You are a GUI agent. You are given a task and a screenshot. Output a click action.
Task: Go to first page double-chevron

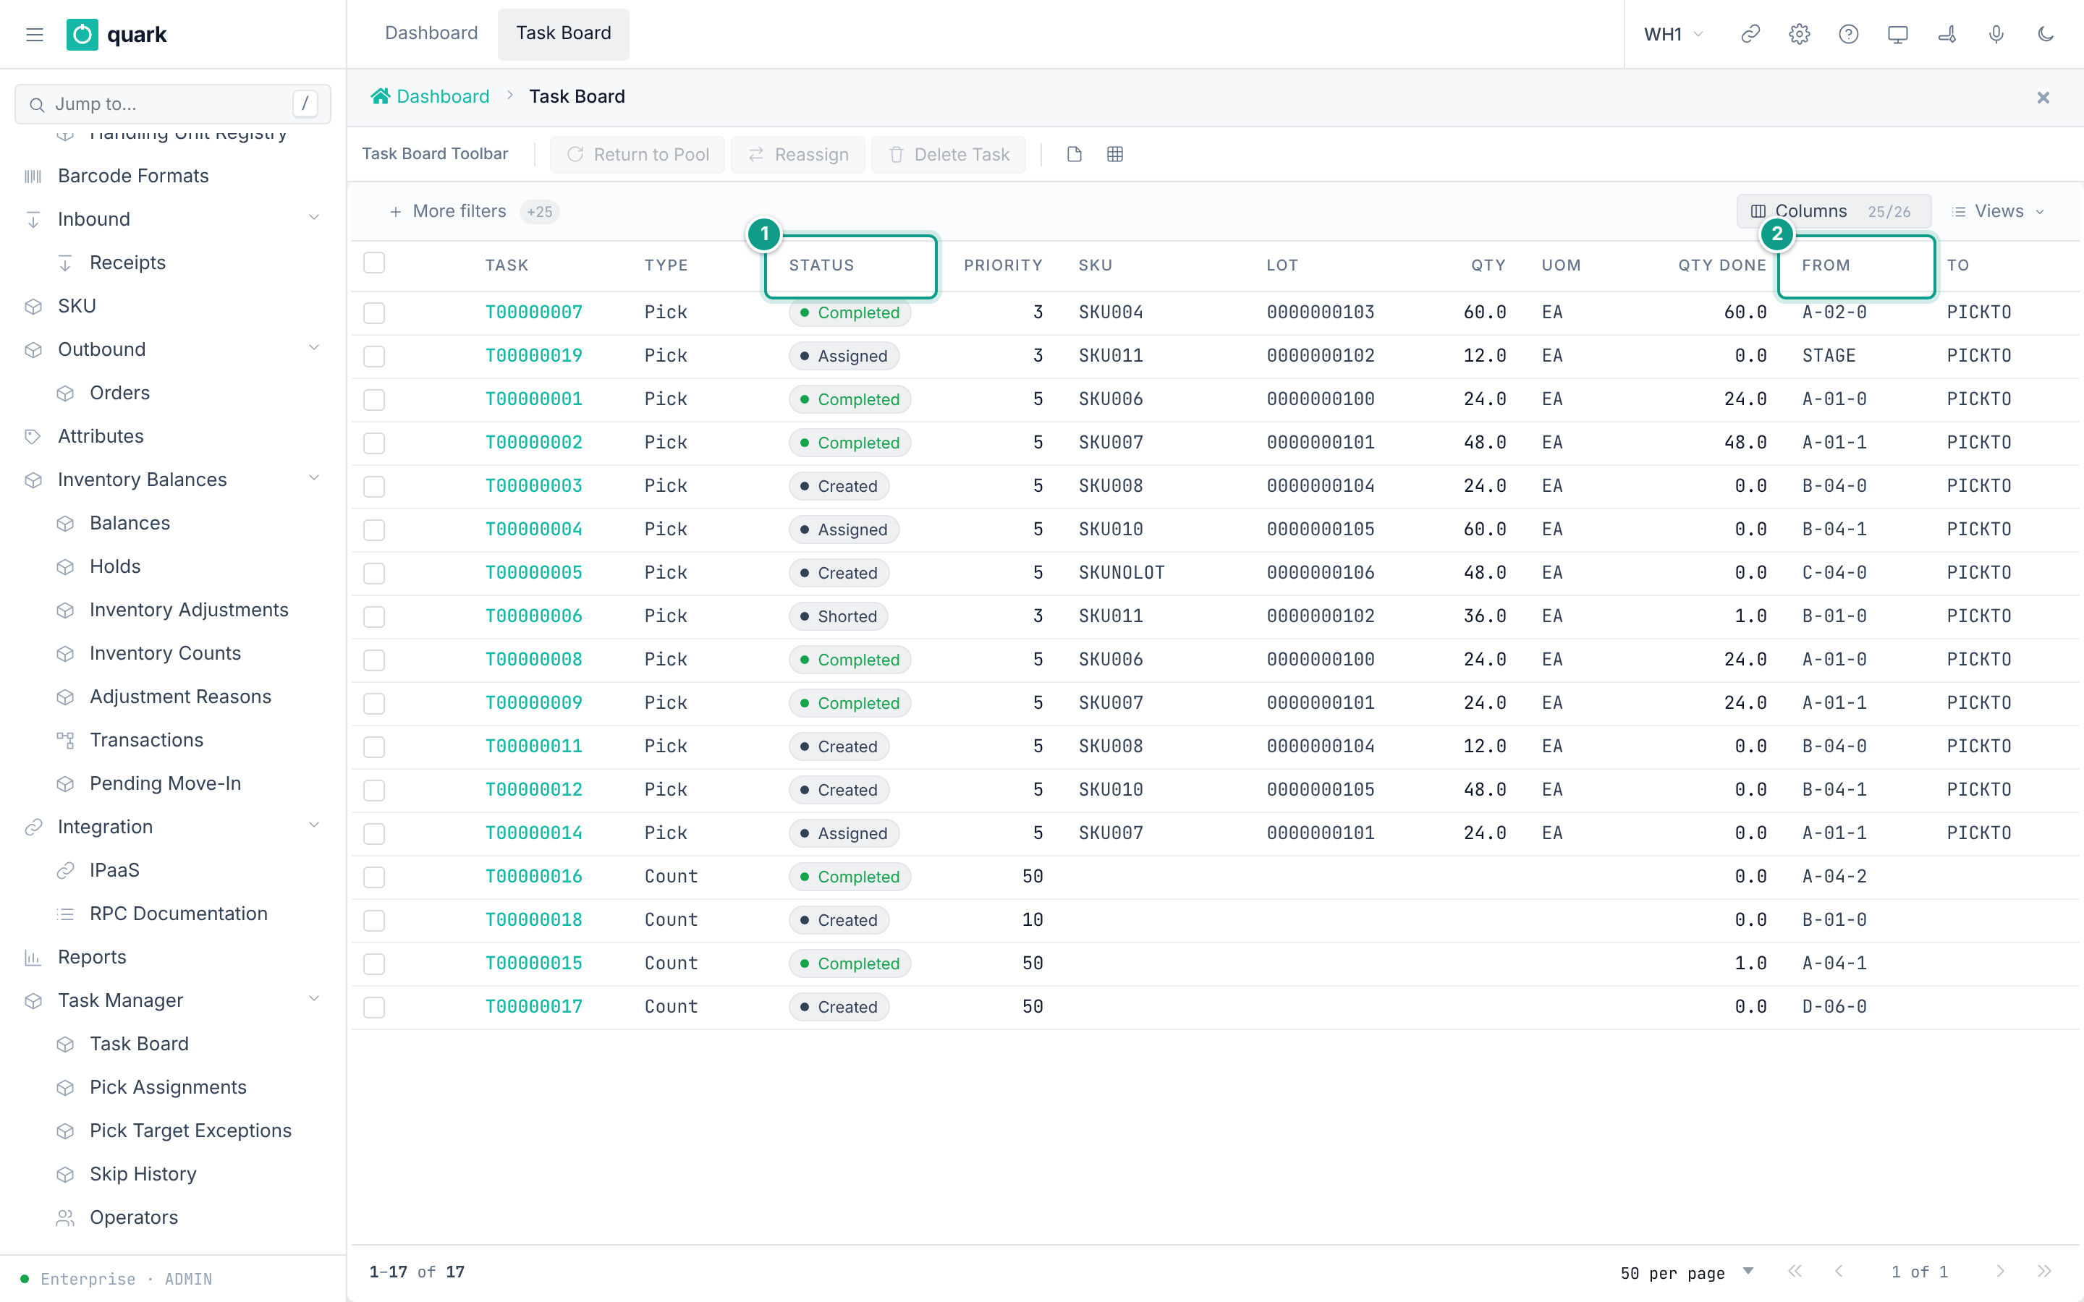1795,1272
